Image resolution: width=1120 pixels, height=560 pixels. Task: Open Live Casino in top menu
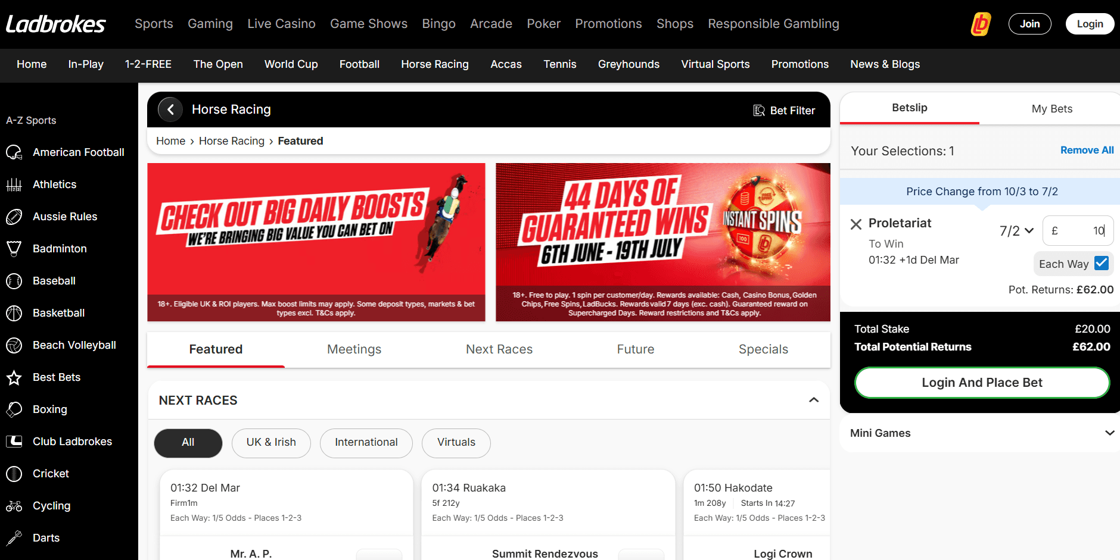[x=281, y=24]
